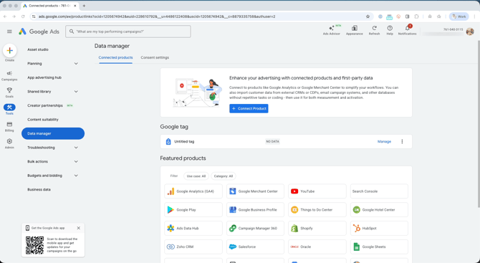
Task: Select Campaign Manager 360 card
Action: click(x=255, y=228)
